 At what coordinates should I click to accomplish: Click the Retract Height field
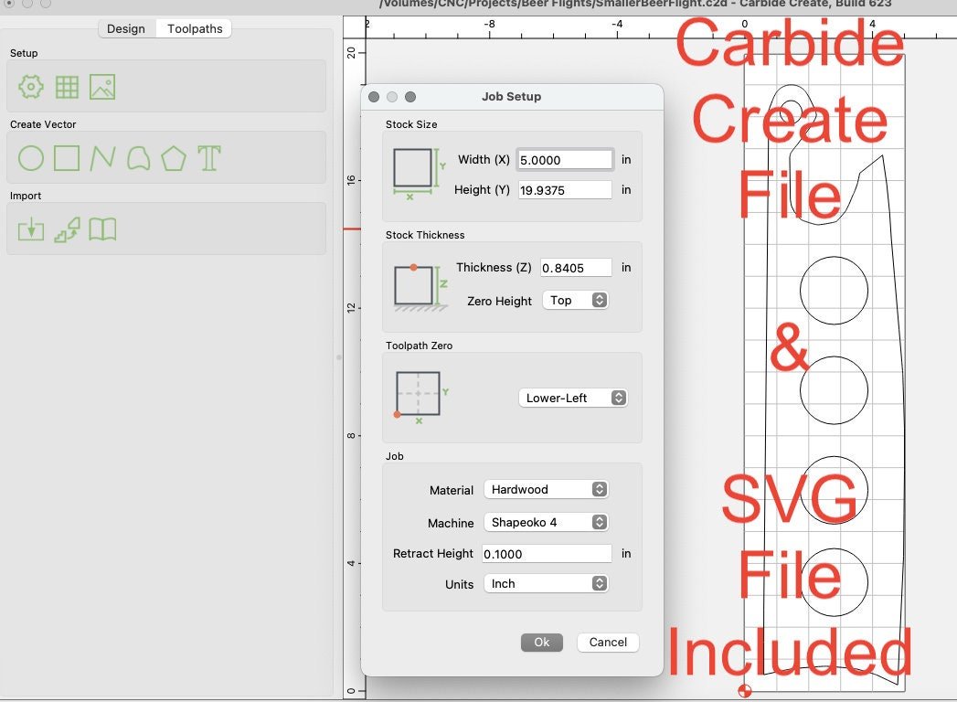(x=547, y=554)
